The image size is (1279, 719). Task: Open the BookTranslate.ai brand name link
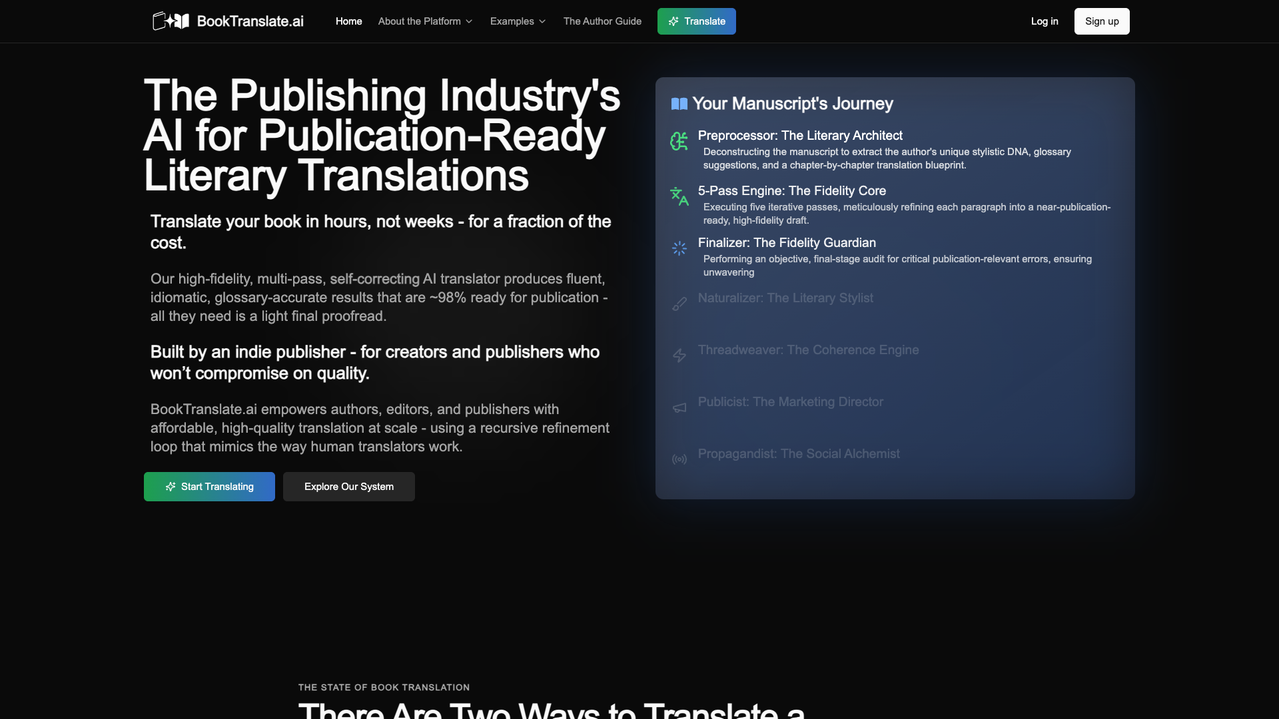click(x=250, y=21)
